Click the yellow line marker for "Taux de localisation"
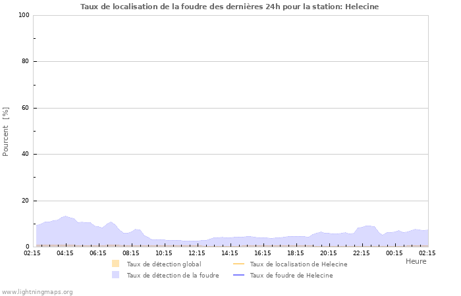This screenshot has width=461, height=296. pyautogui.click(x=238, y=264)
